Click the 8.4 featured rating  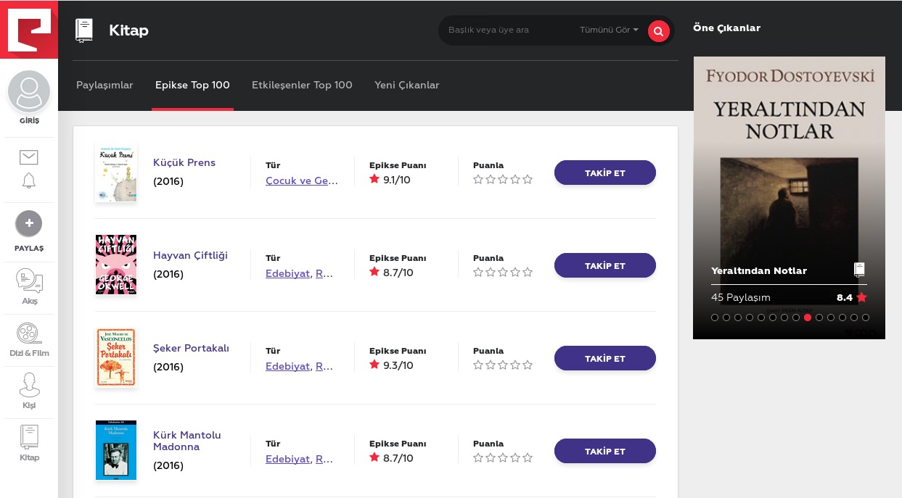pos(851,297)
